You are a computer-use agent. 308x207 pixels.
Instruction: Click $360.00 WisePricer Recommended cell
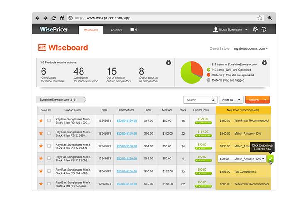pos(244,120)
